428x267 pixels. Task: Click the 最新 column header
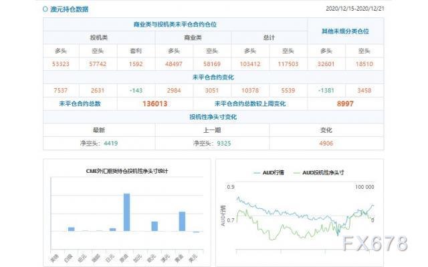(99, 130)
